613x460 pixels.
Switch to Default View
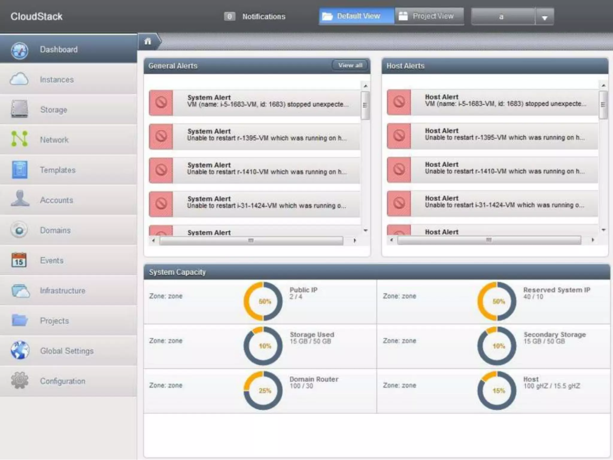(356, 16)
